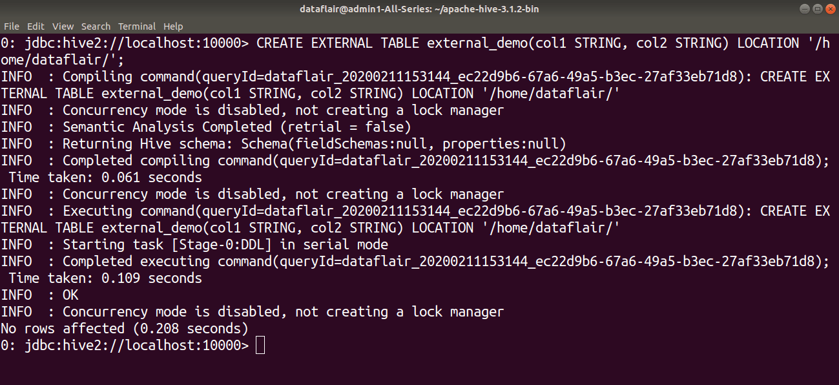Screen dimensions: 839x385
Task: Click the jdbc:hive2://localhost:10000 prompt text
Action: (x=136, y=345)
